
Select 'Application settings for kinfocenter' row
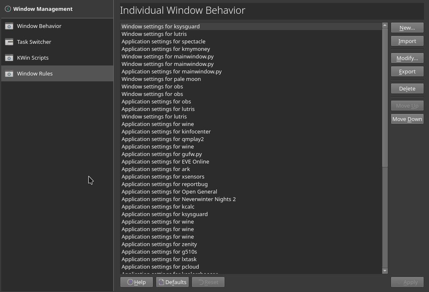point(251,132)
